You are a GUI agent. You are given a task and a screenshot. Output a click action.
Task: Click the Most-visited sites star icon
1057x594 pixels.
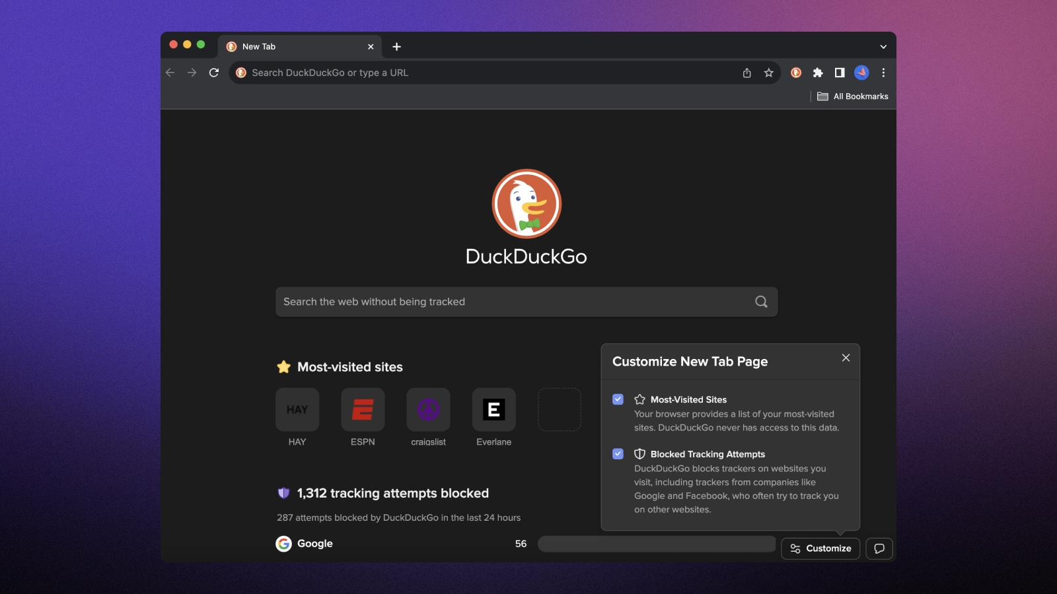pyautogui.click(x=283, y=367)
